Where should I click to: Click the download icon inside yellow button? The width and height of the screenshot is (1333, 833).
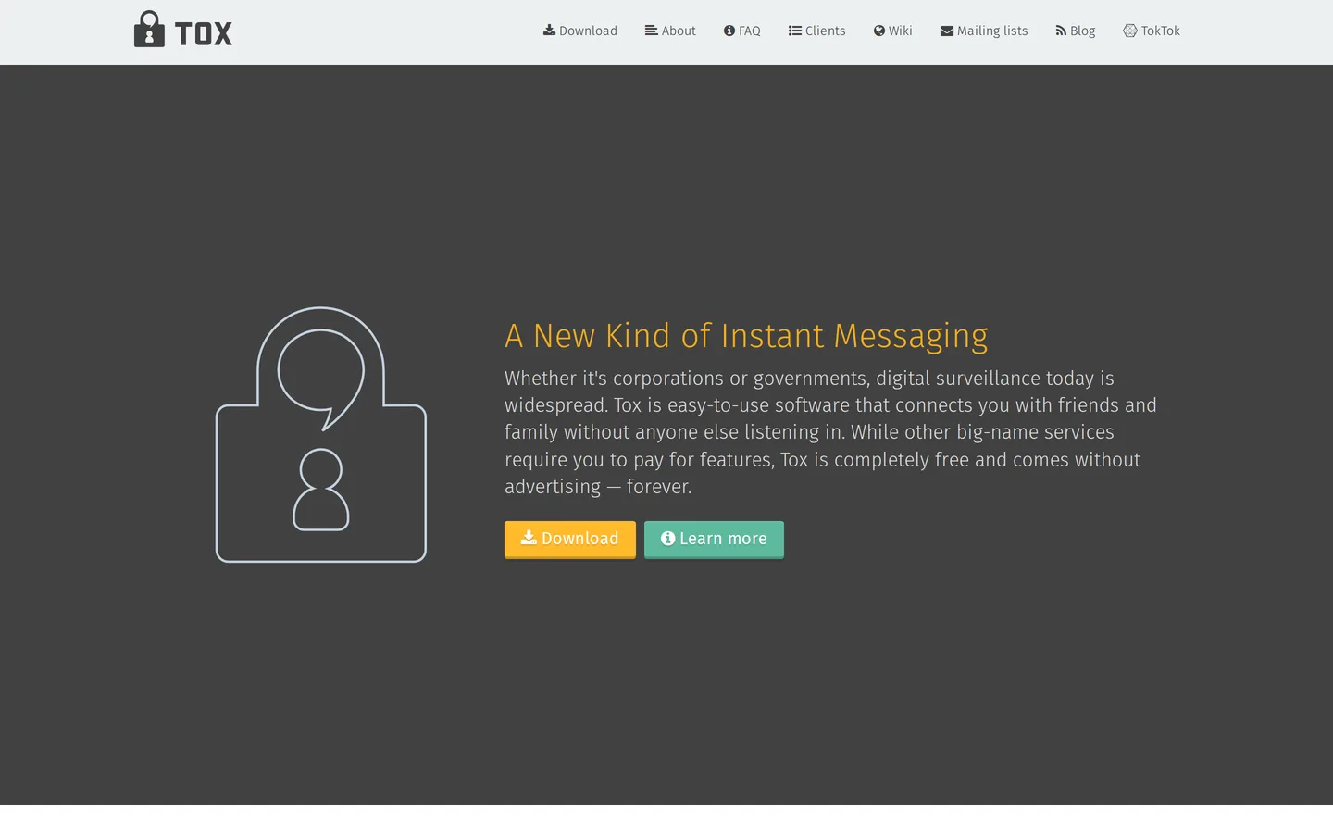pos(529,538)
